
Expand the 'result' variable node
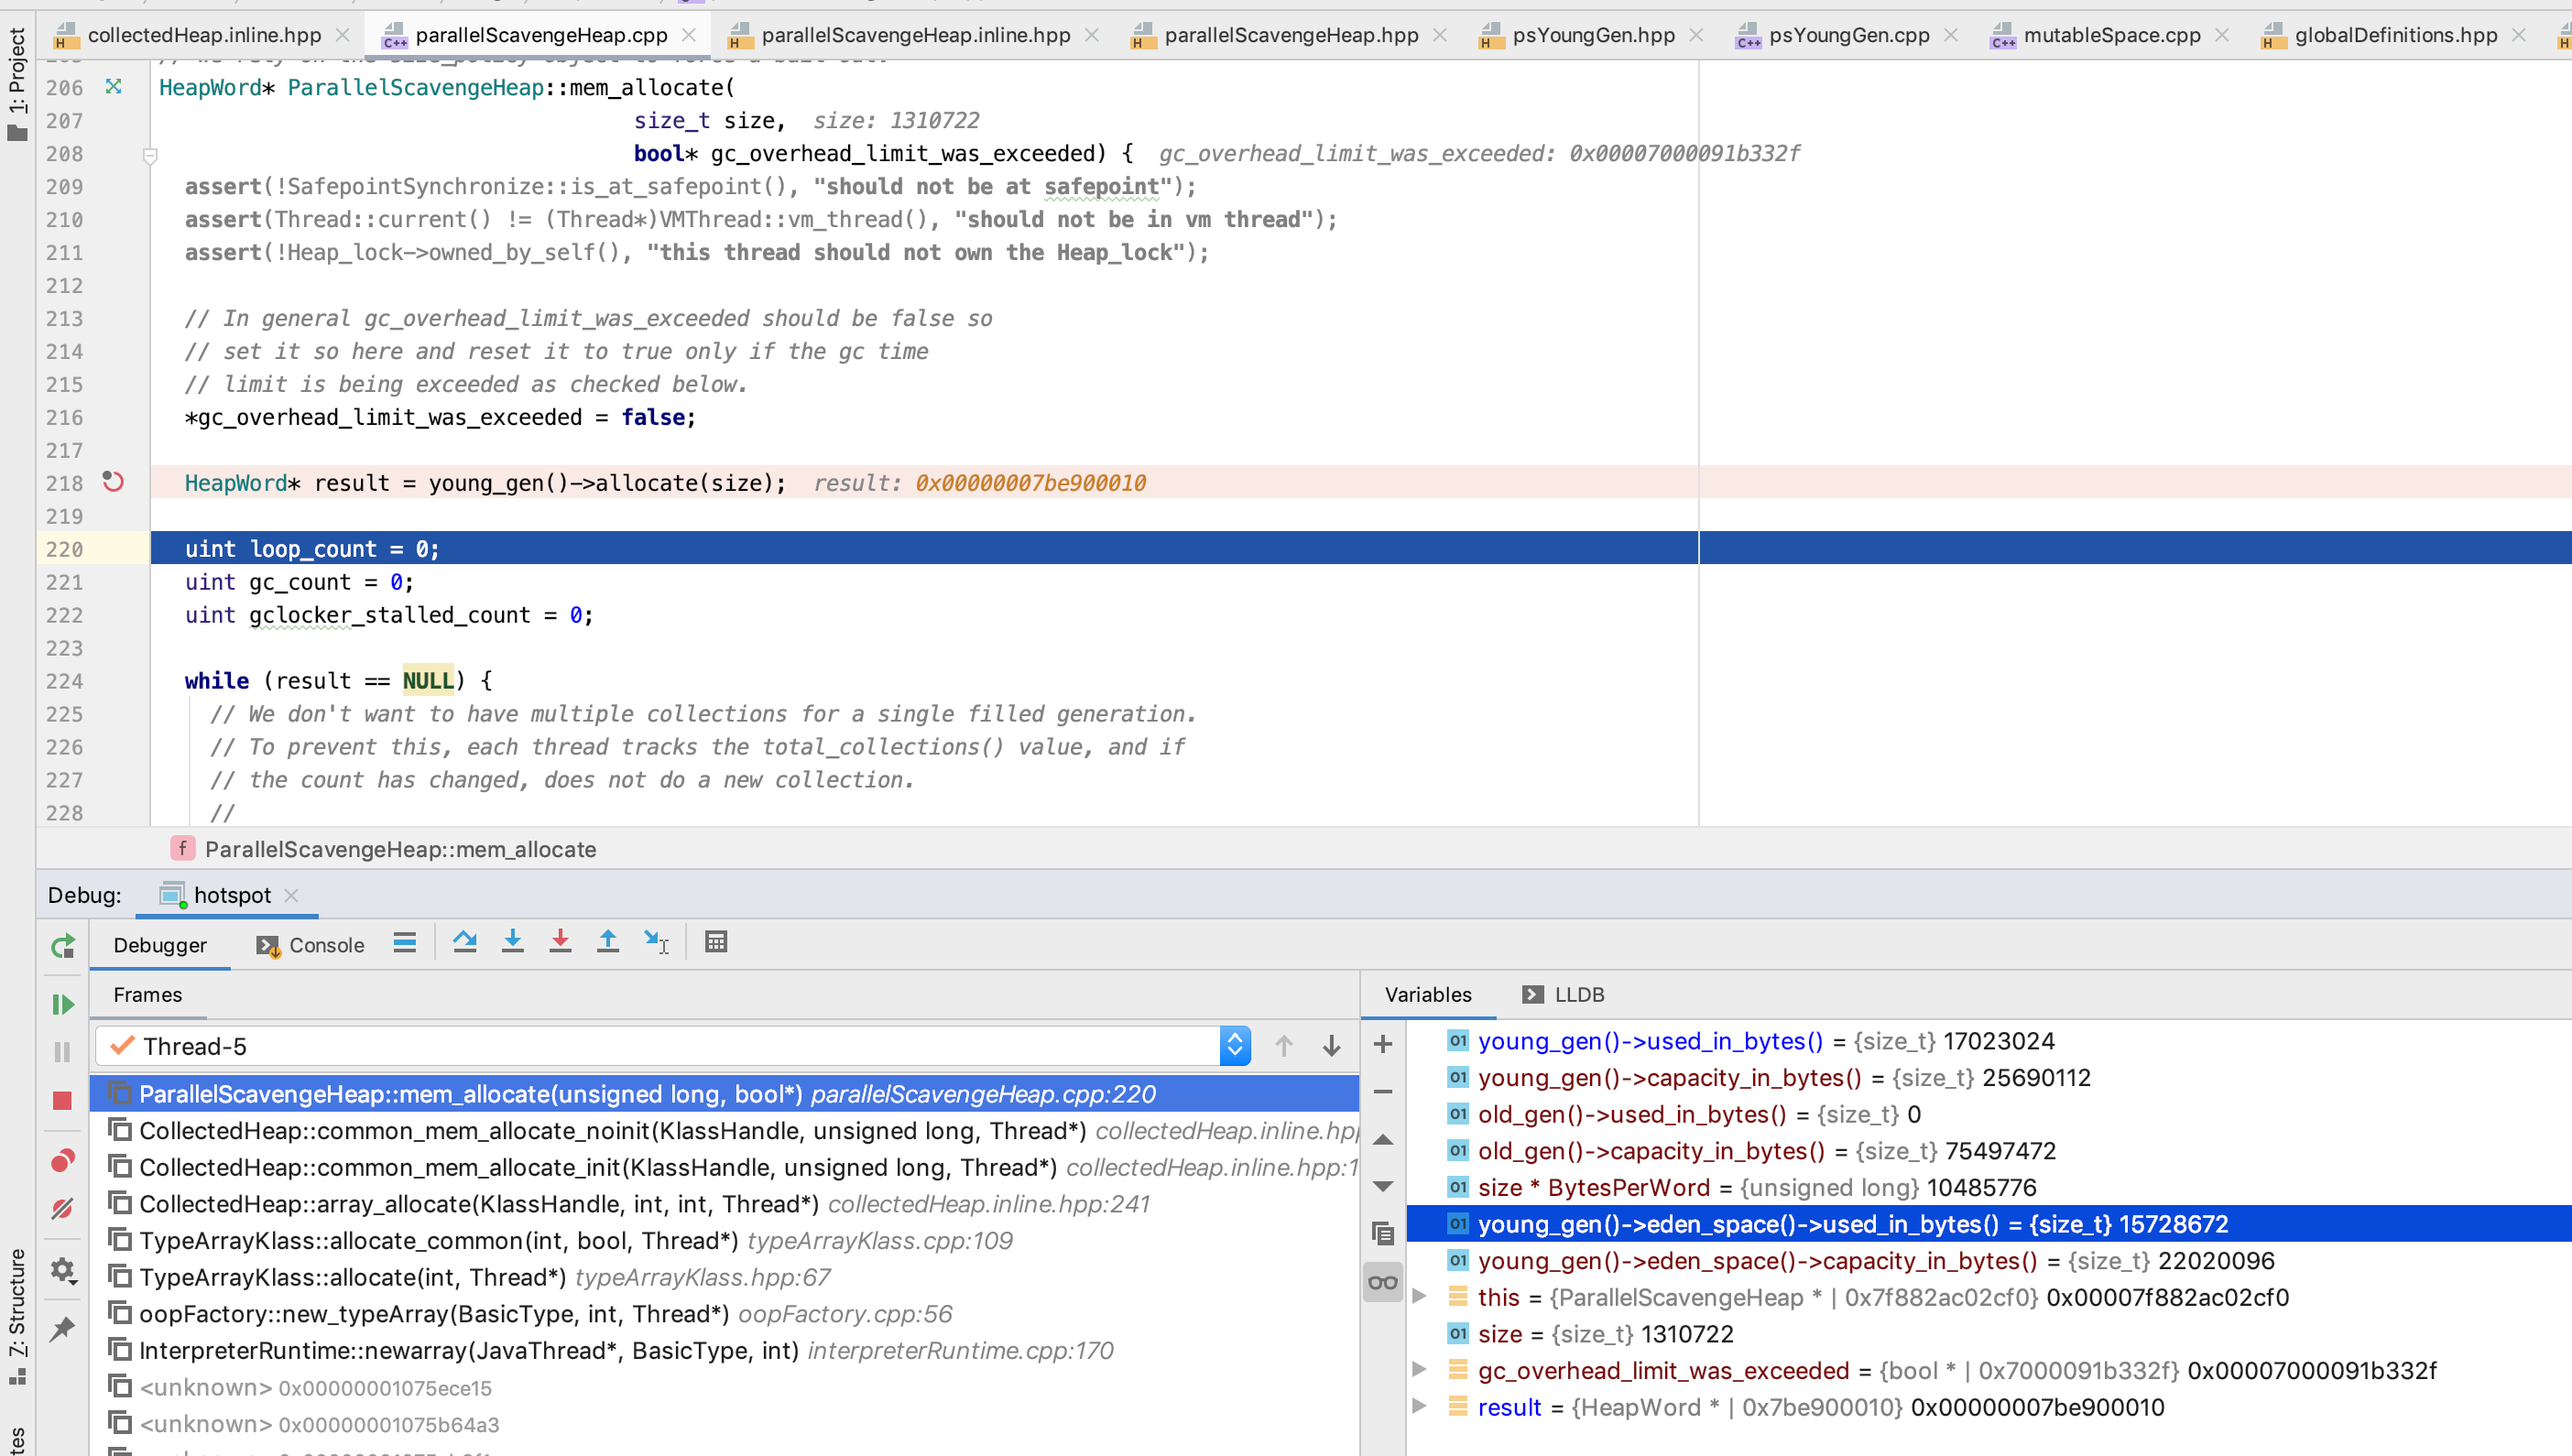click(x=1419, y=1407)
